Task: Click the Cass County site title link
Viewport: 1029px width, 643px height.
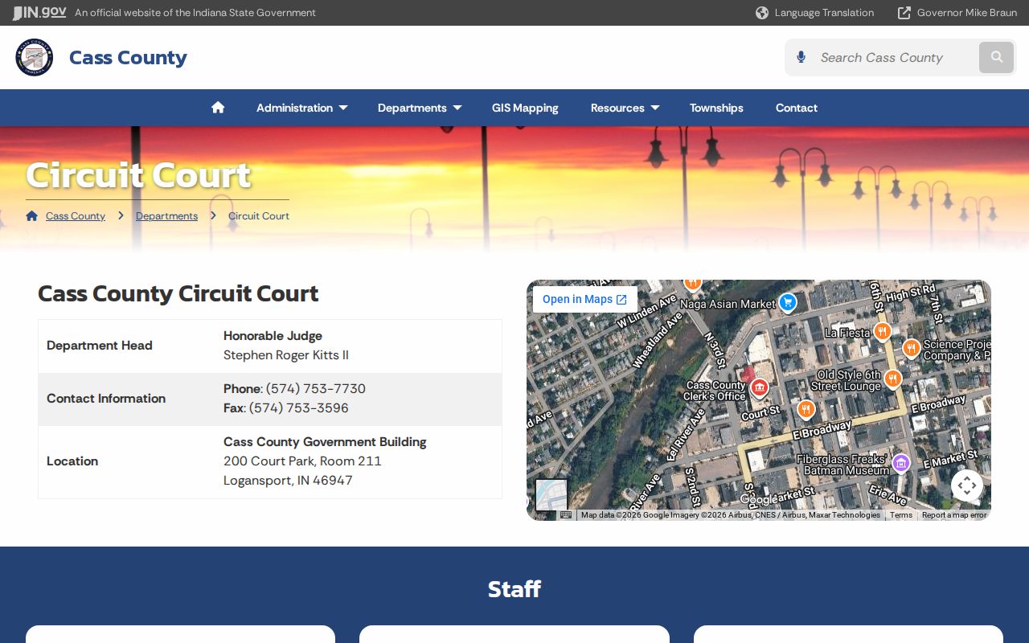Action: (128, 57)
